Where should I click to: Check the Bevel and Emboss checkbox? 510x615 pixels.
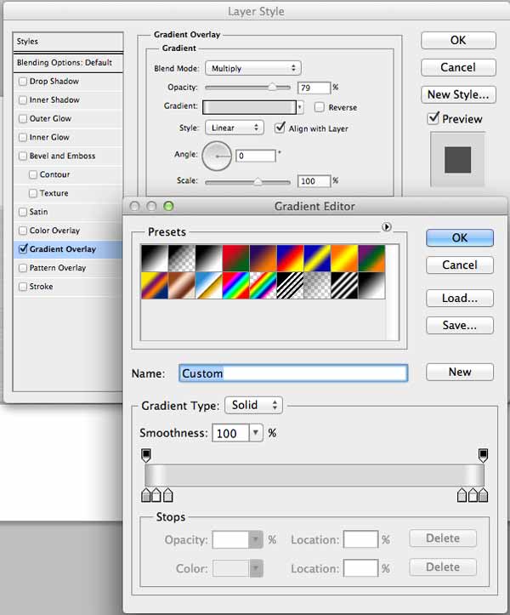23,156
